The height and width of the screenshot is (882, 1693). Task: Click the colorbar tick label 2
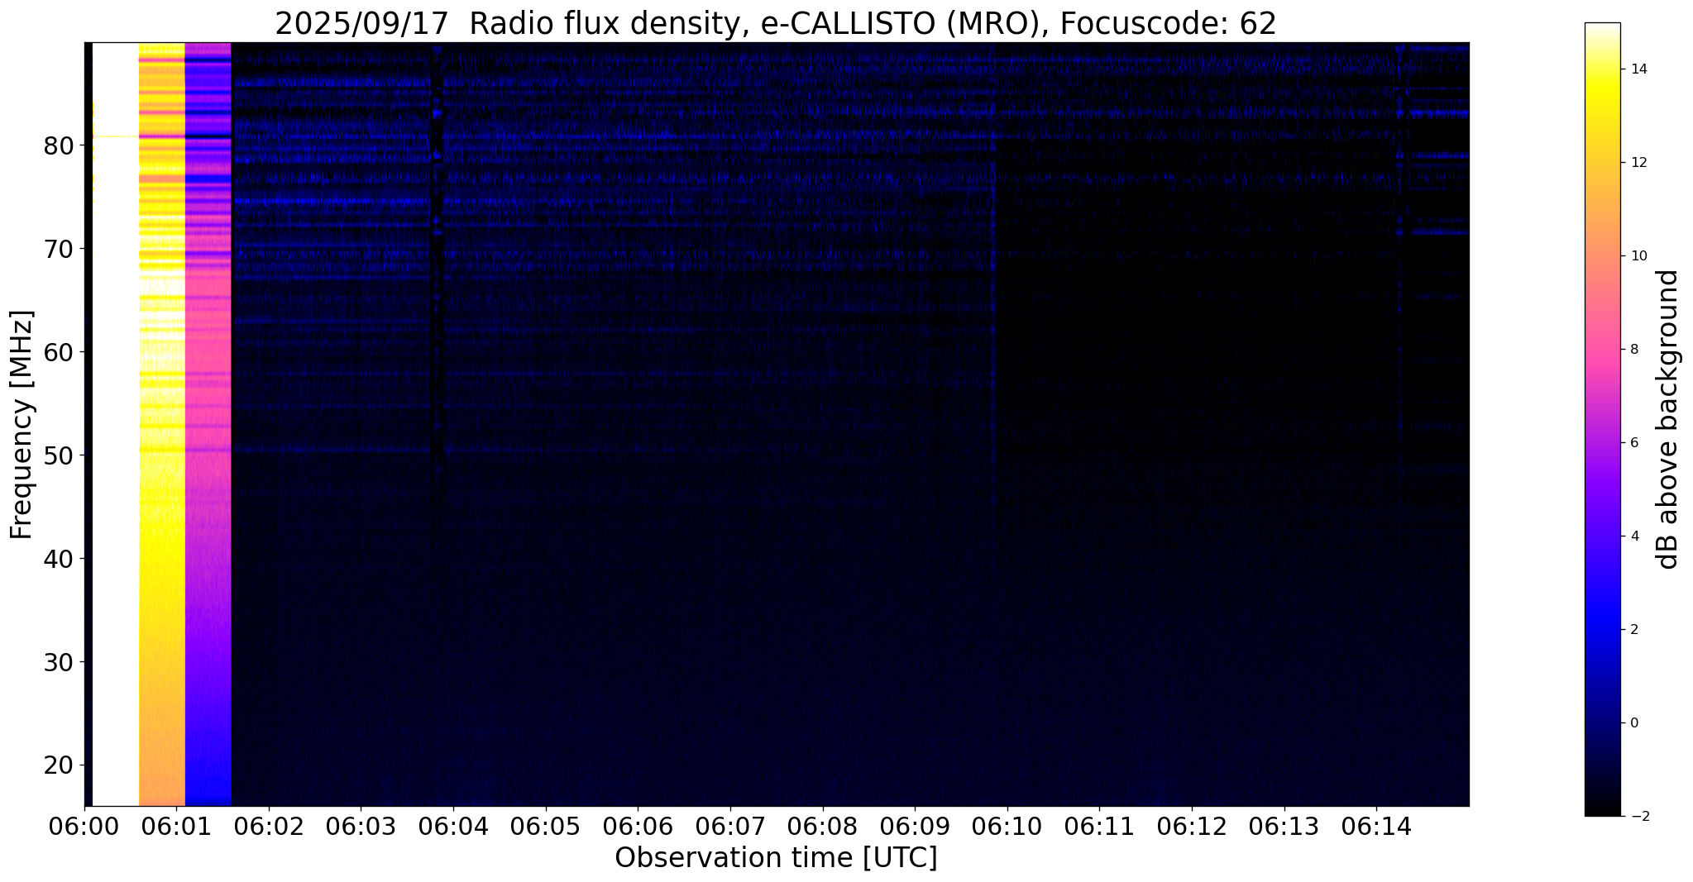pyautogui.click(x=1633, y=630)
